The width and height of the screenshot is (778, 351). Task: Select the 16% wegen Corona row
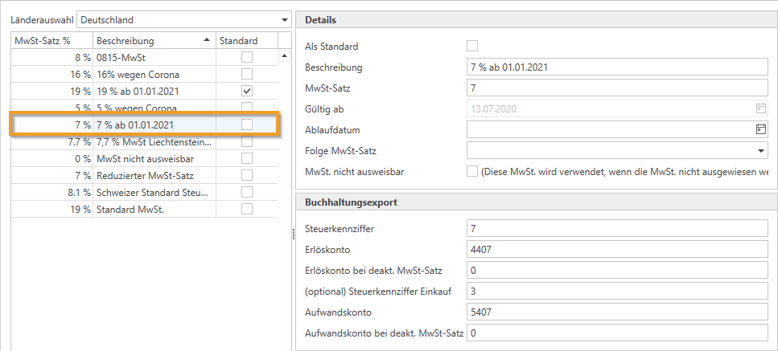(153, 74)
